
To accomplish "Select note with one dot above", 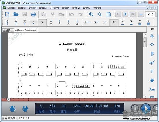I will click(51, 22).
